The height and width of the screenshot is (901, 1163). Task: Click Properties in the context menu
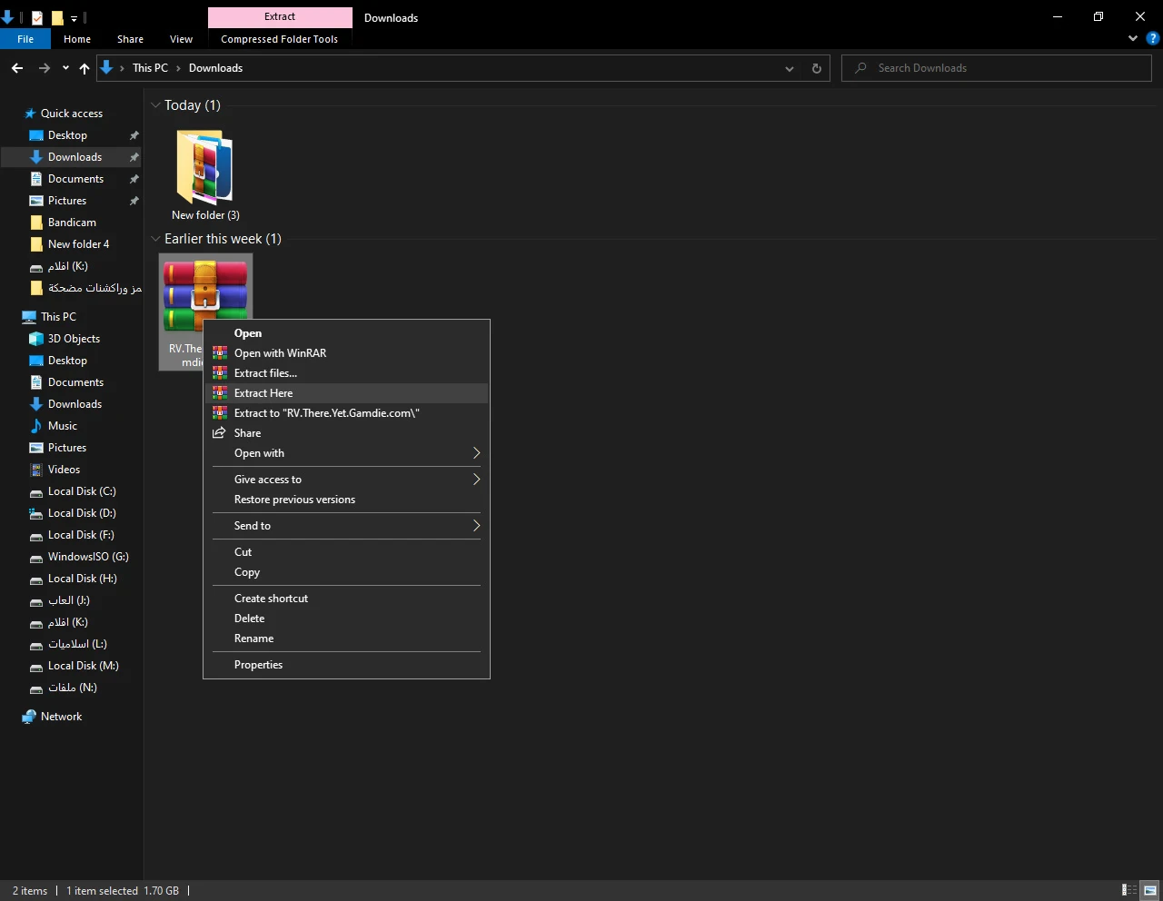[x=258, y=665]
